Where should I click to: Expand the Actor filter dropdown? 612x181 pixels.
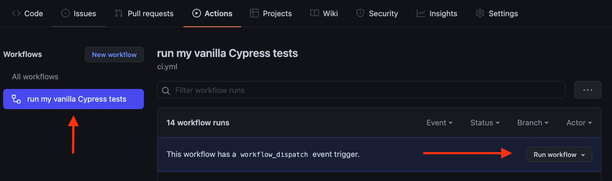click(x=579, y=123)
